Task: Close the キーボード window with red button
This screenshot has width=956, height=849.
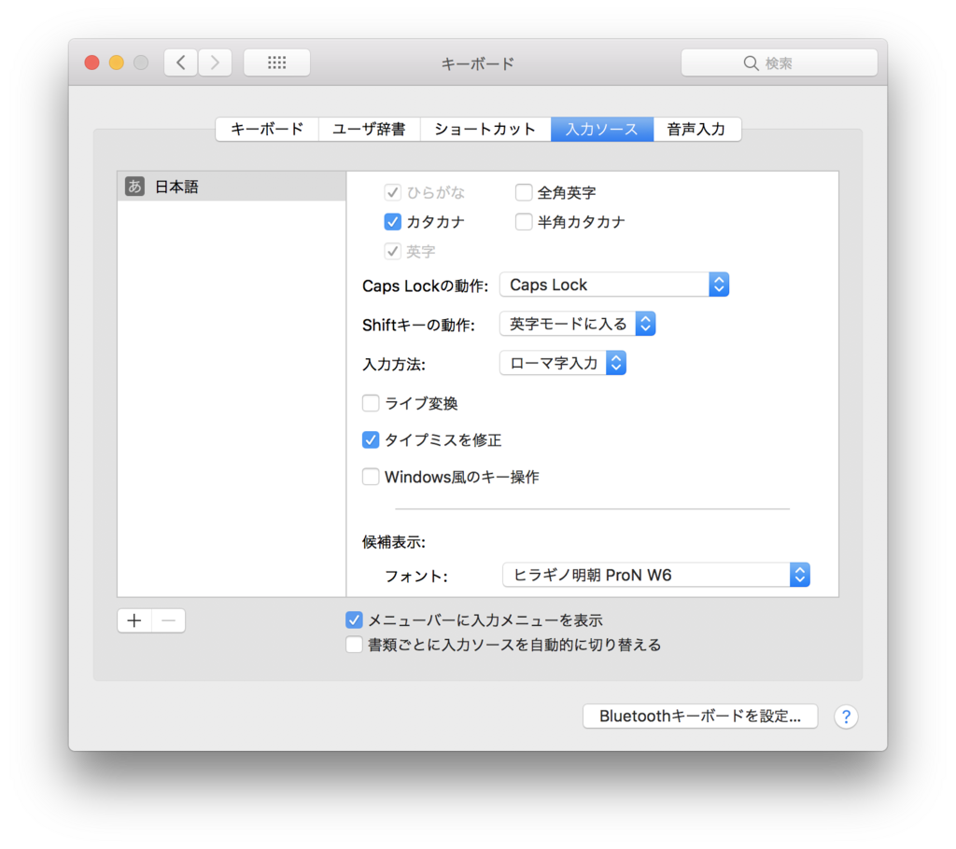Action: point(92,63)
